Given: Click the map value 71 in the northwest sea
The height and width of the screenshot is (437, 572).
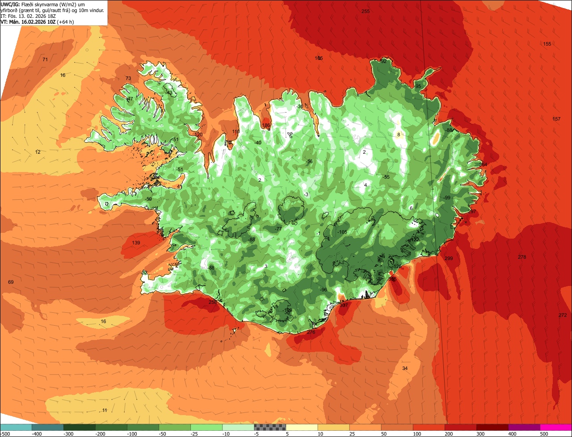Looking at the screenshot, I should click(45, 60).
